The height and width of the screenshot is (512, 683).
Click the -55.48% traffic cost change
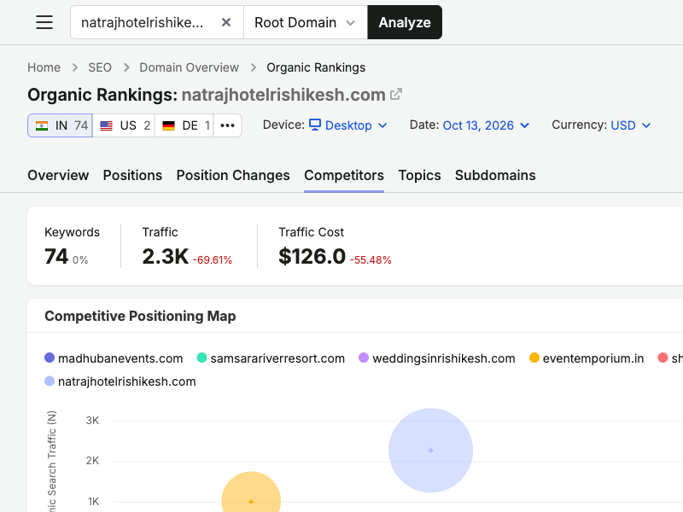[x=371, y=260]
